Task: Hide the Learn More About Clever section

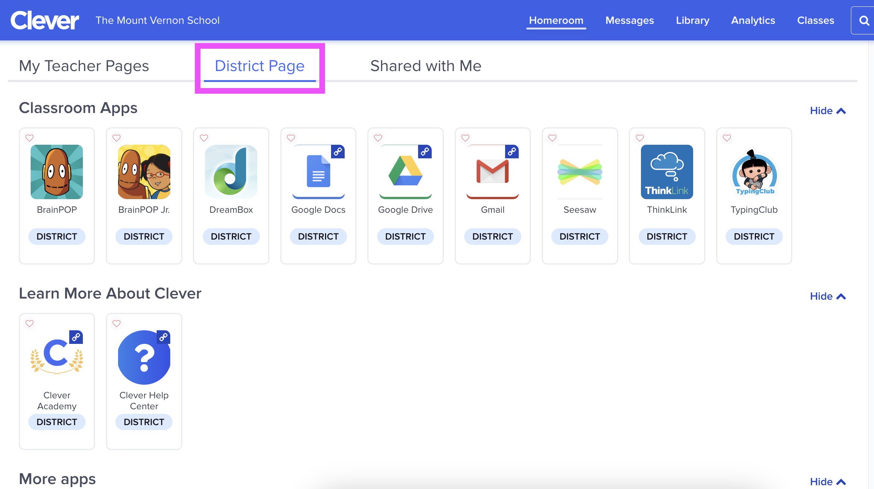Action: point(827,296)
